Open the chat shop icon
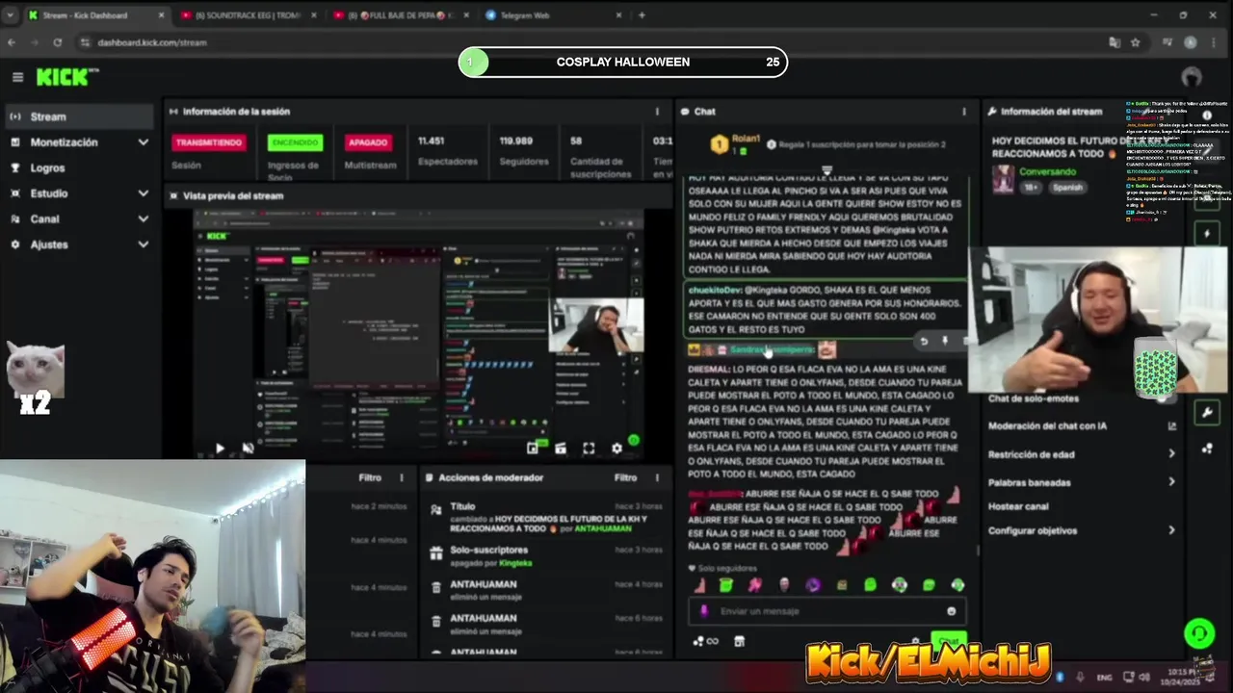Screen dimensions: 1233x693 point(739,641)
